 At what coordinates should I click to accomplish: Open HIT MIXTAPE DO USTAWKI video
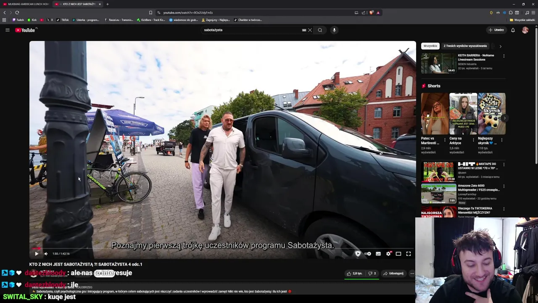pyautogui.click(x=438, y=172)
